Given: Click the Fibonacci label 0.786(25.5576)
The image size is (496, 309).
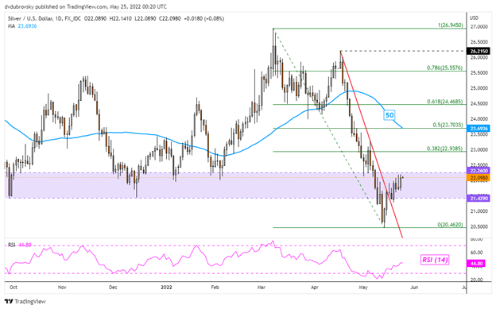Looking at the screenshot, I should 444,68.
